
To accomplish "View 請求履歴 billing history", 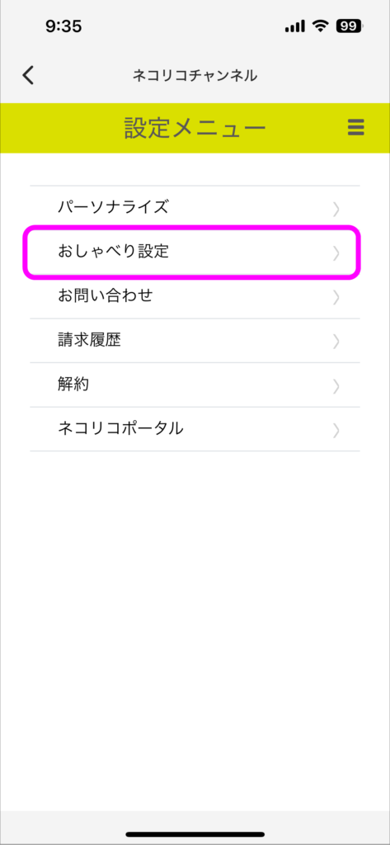I will point(195,341).
